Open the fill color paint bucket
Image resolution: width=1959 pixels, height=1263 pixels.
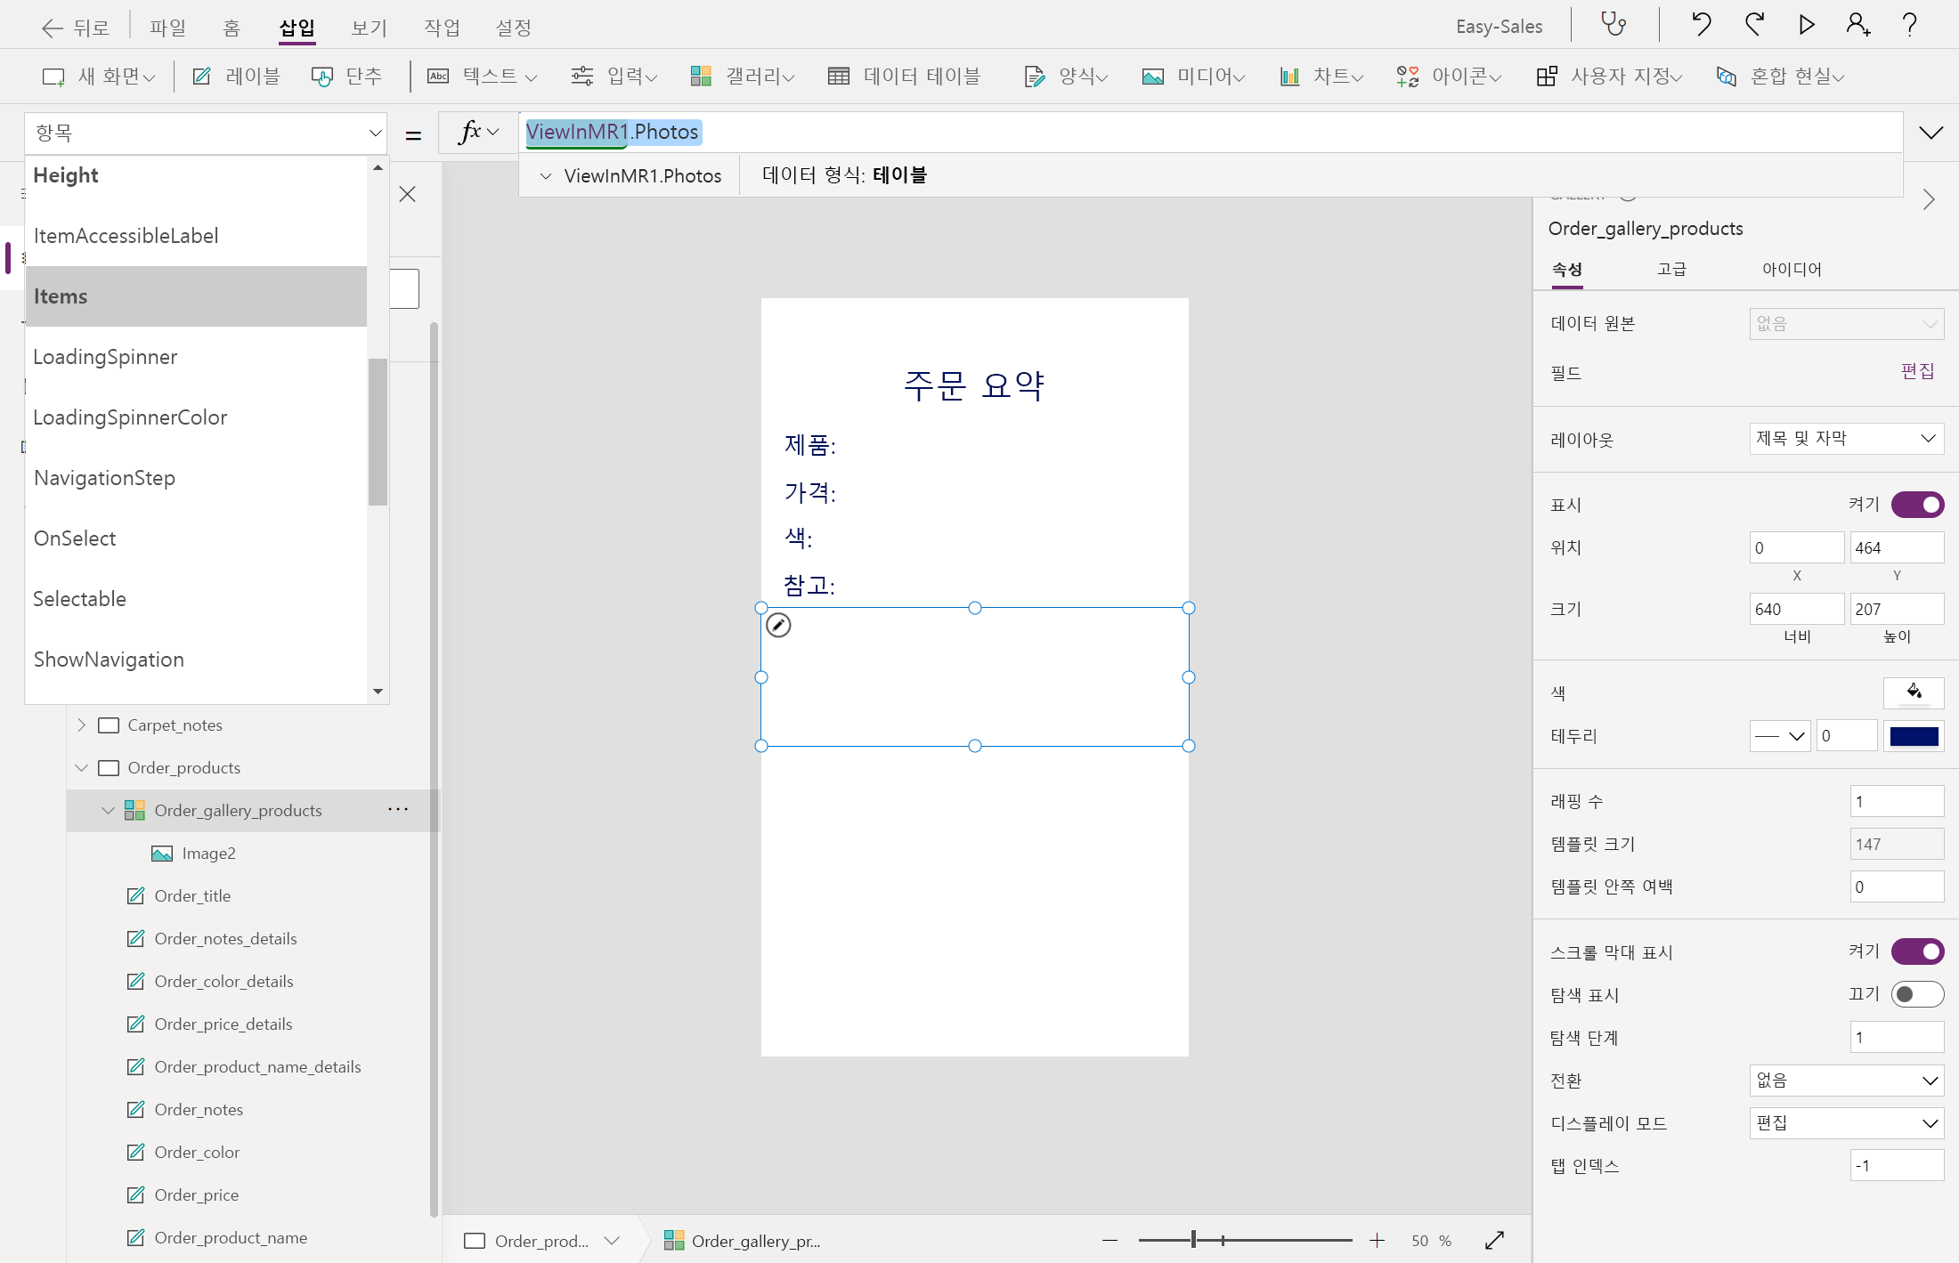point(1914,692)
